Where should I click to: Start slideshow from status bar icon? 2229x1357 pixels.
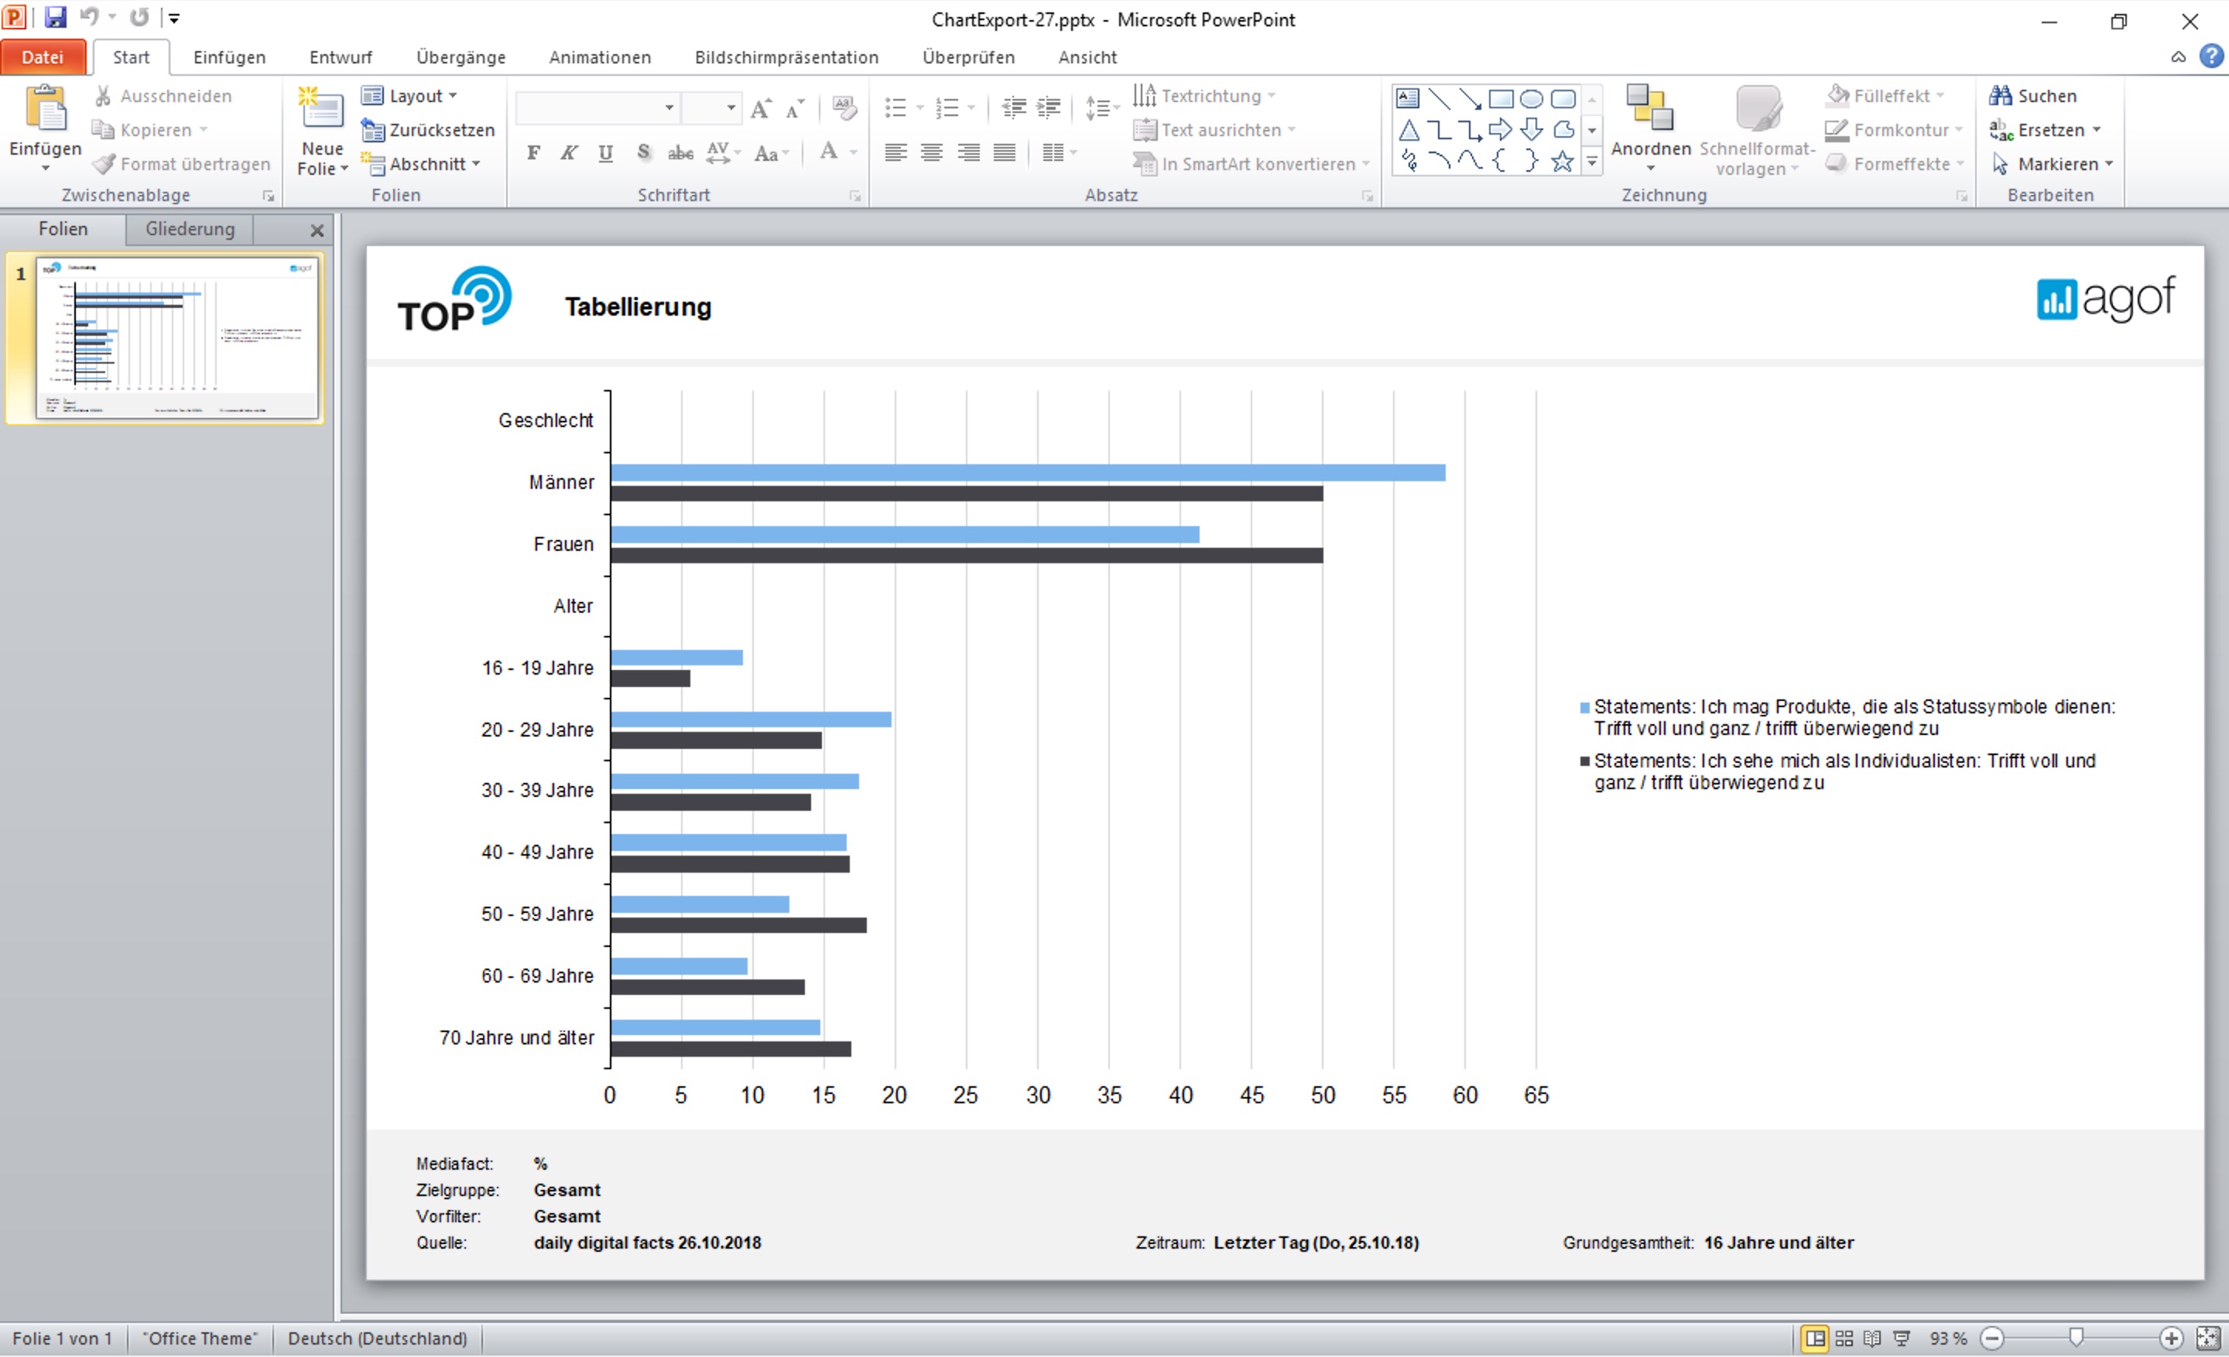[1902, 1339]
